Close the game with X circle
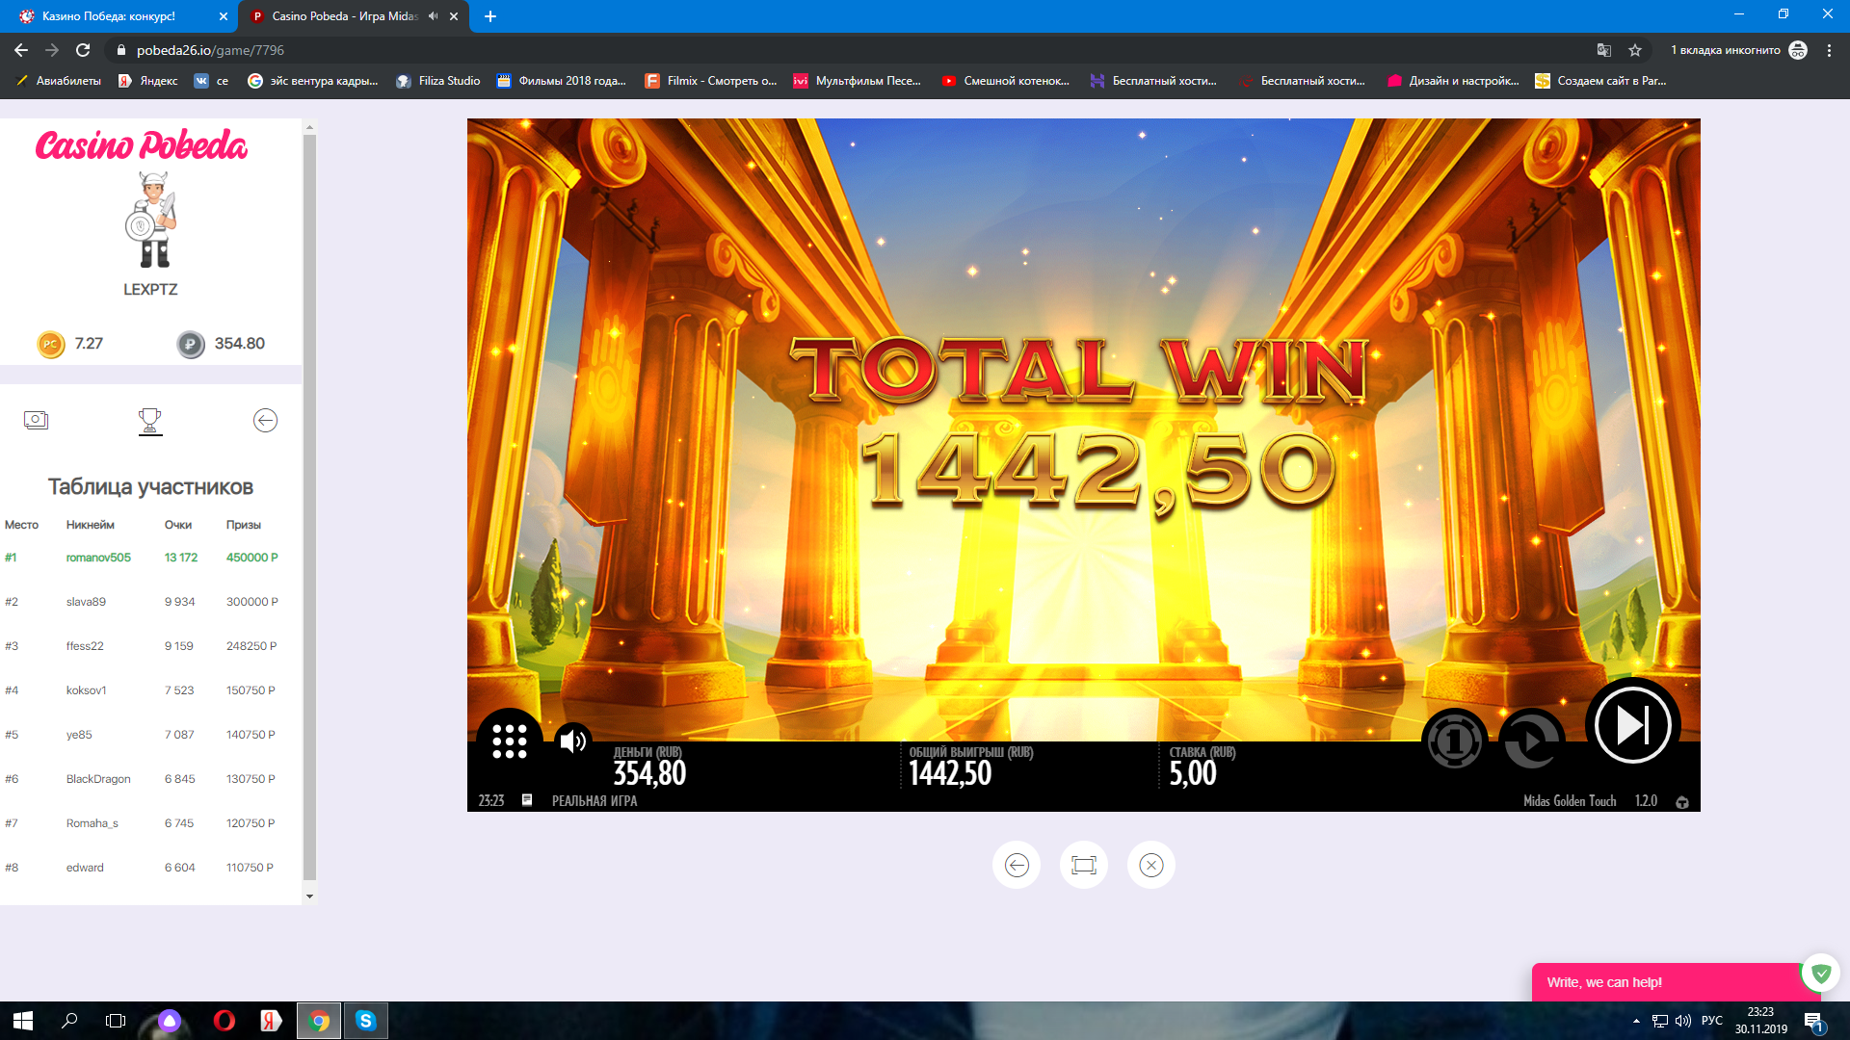This screenshot has width=1850, height=1040. point(1150,865)
